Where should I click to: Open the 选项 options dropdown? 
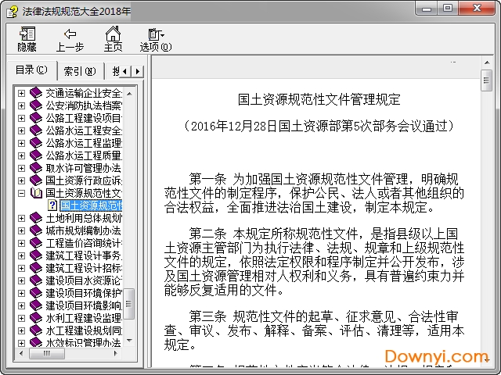(156, 39)
